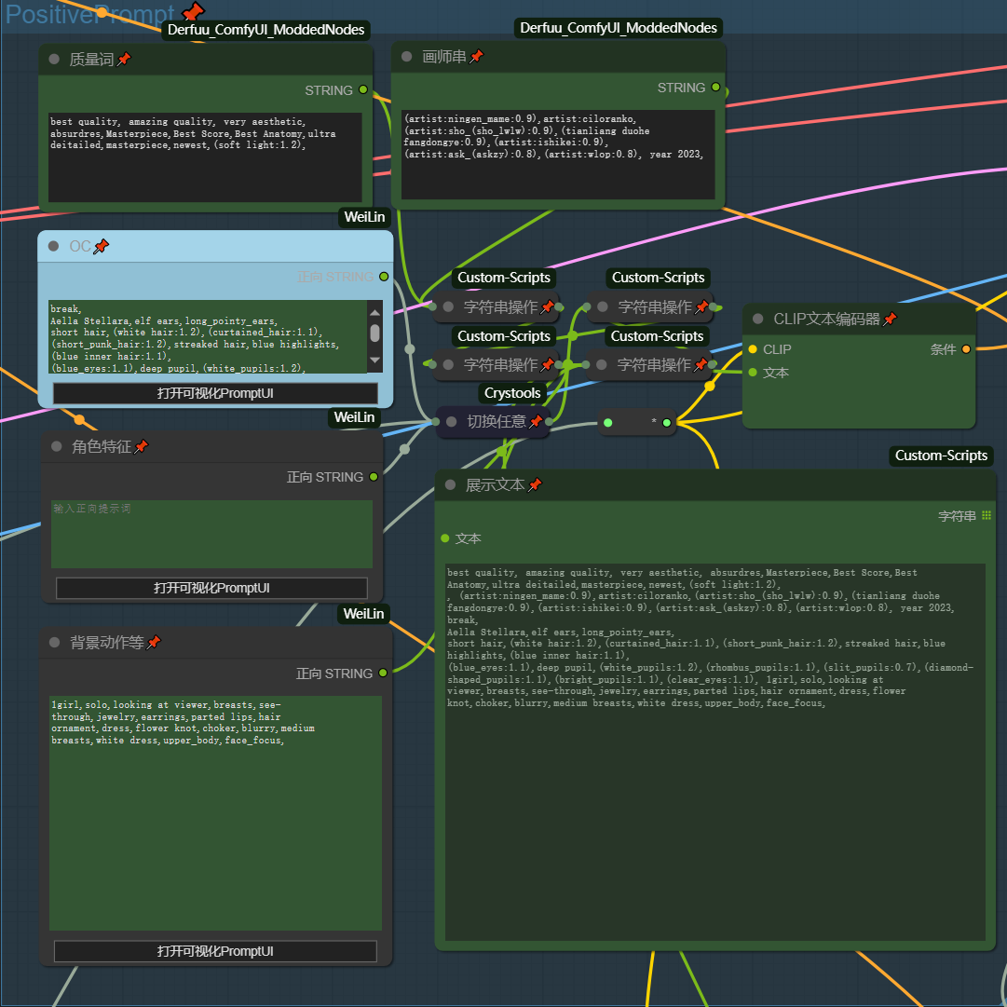
Task: Collapse the 质量词 node via its title dot
Action: click(x=54, y=59)
